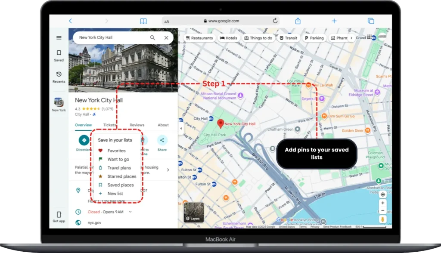
Task: Open the Tickets tab
Action: click(x=110, y=125)
